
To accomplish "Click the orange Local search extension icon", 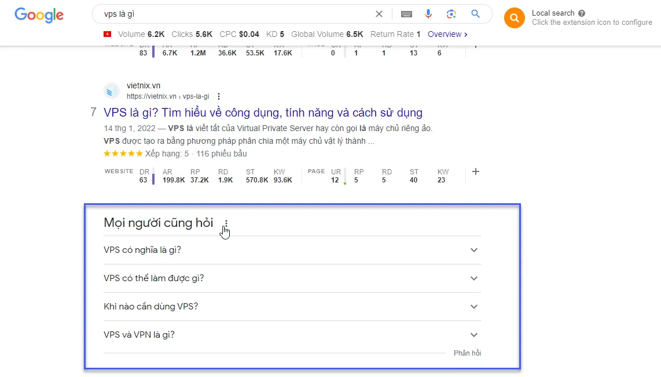I will click(x=514, y=18).
